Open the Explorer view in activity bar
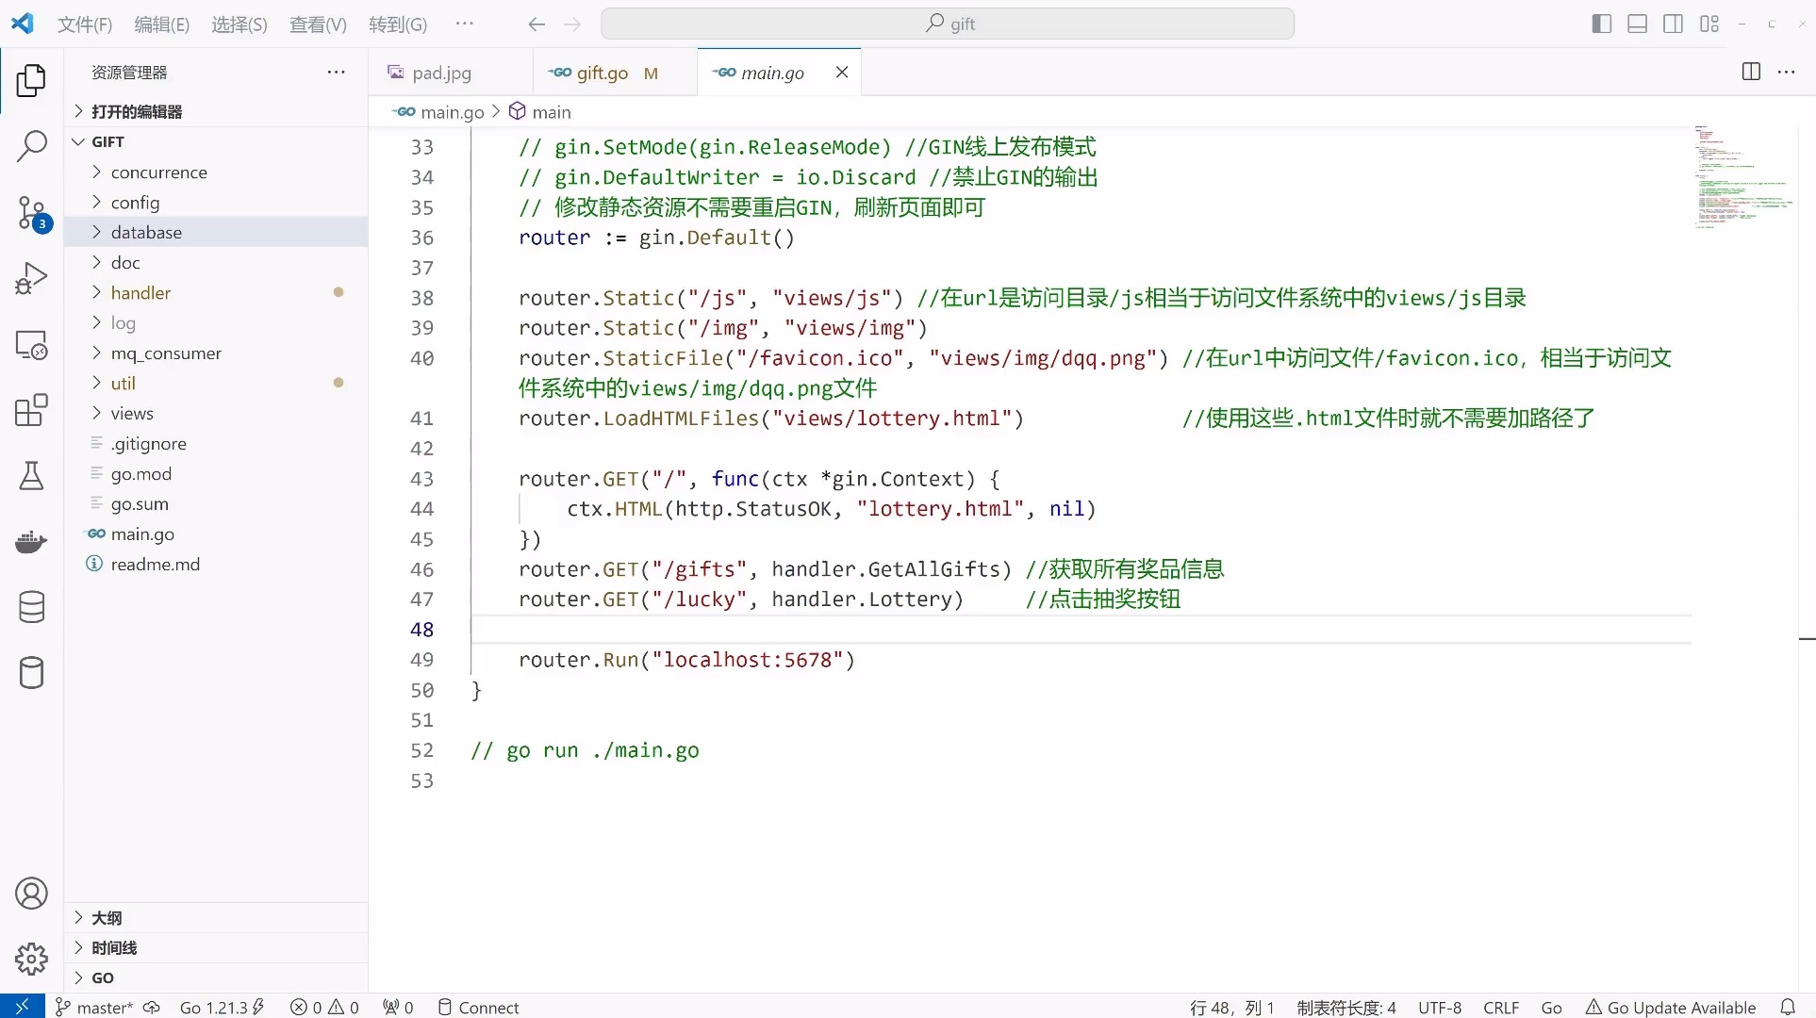Screen dimensions: 1816x1018 pos(31,81)
